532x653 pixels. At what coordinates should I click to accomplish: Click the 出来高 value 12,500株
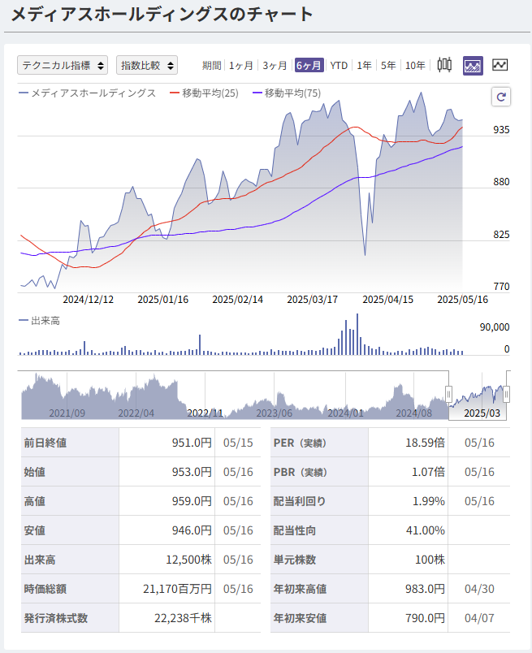click(188, 560)
